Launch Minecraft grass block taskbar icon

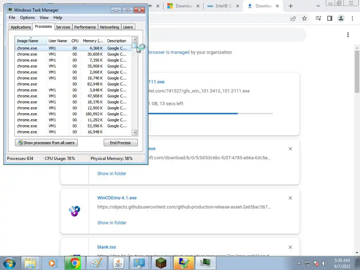click(161, 263)
